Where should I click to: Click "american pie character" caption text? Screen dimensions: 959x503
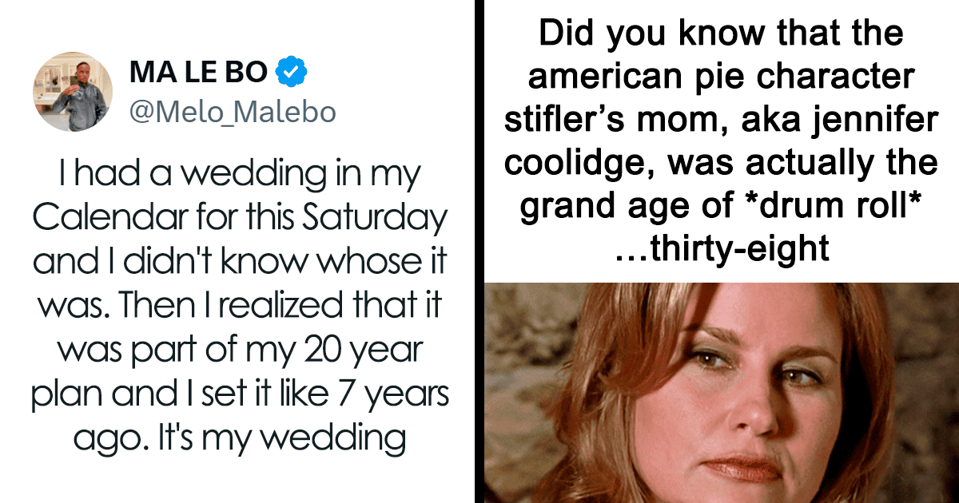point(720,77)
